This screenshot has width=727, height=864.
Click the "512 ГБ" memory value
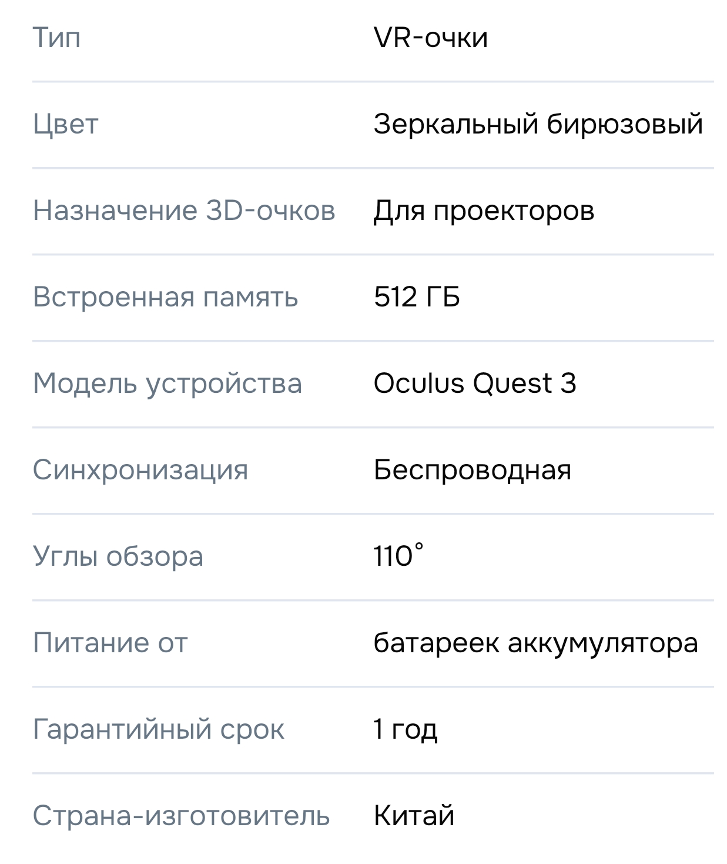[x=417, y=297]
